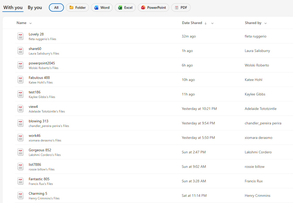The image size is (293, 203).
Task: Switch to the By you tab
Action: click(x=35, y=7)
